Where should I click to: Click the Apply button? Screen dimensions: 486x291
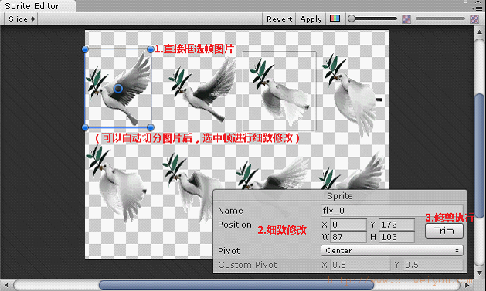tap(311, 19)
